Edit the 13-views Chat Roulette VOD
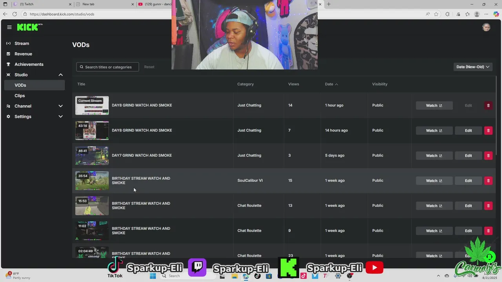The width and height of the screenshot is (502, 282). 468,206
